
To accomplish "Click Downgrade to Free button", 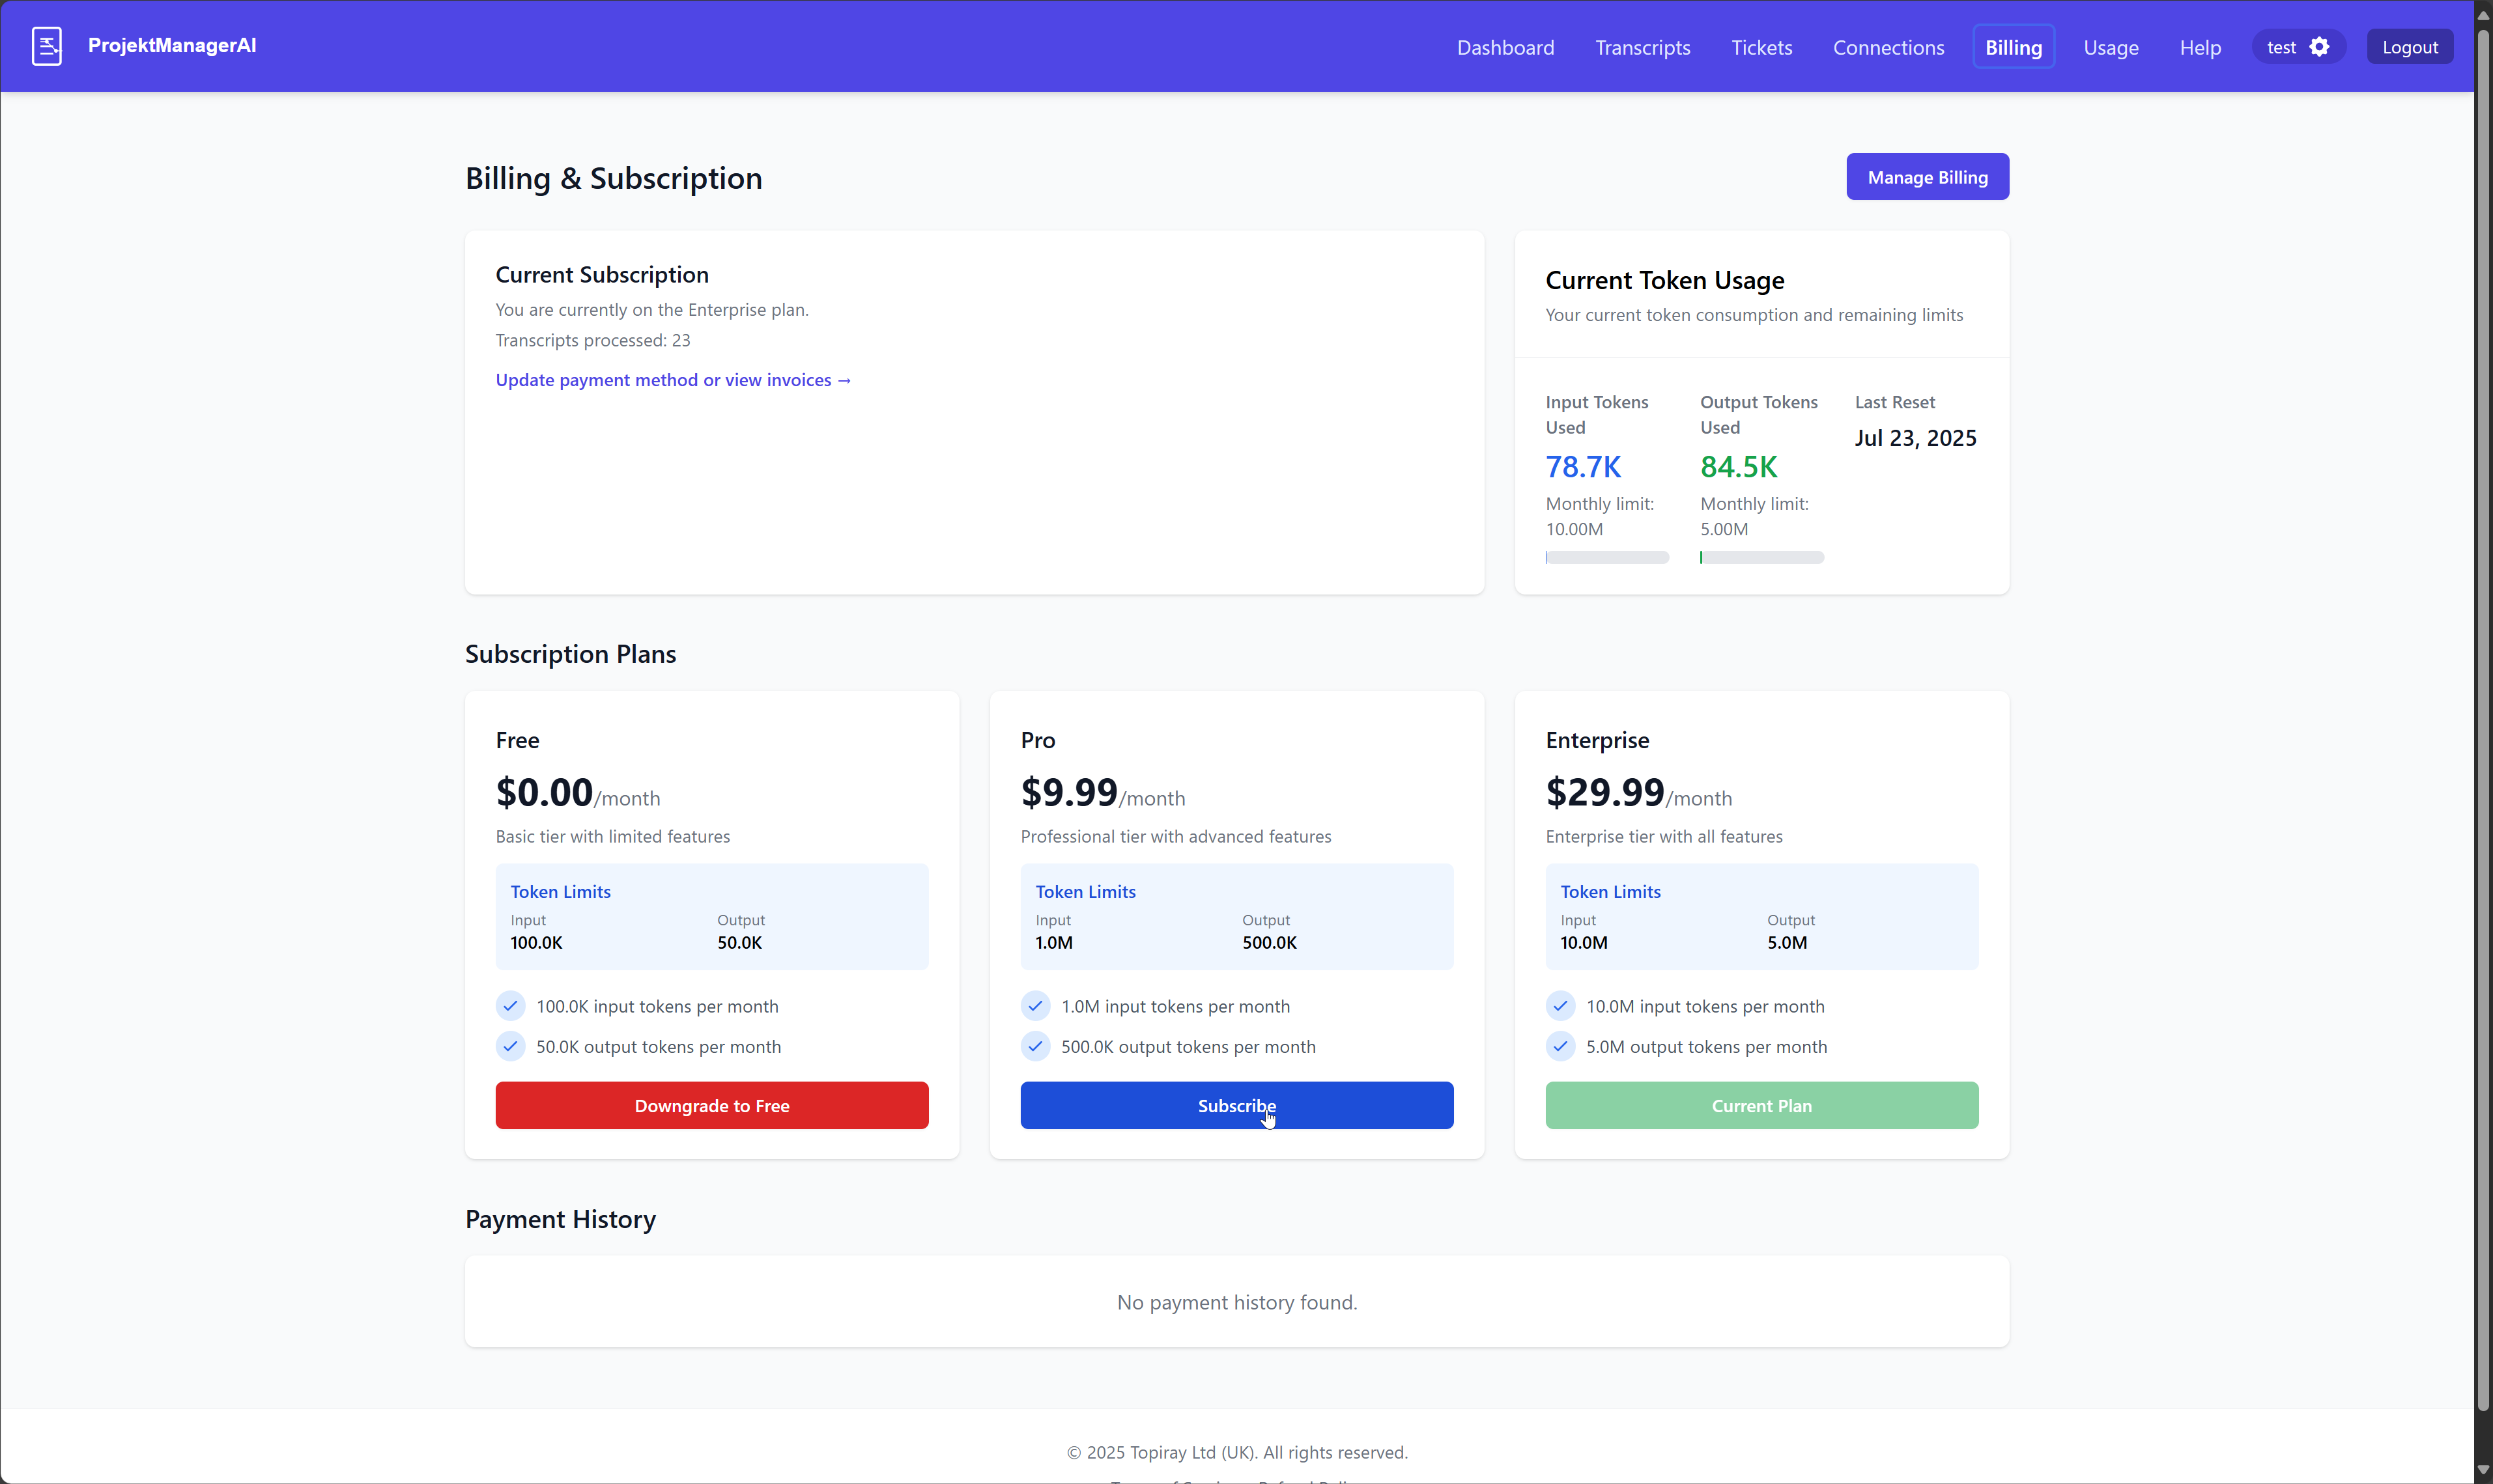I will (x=711, y=1106).
